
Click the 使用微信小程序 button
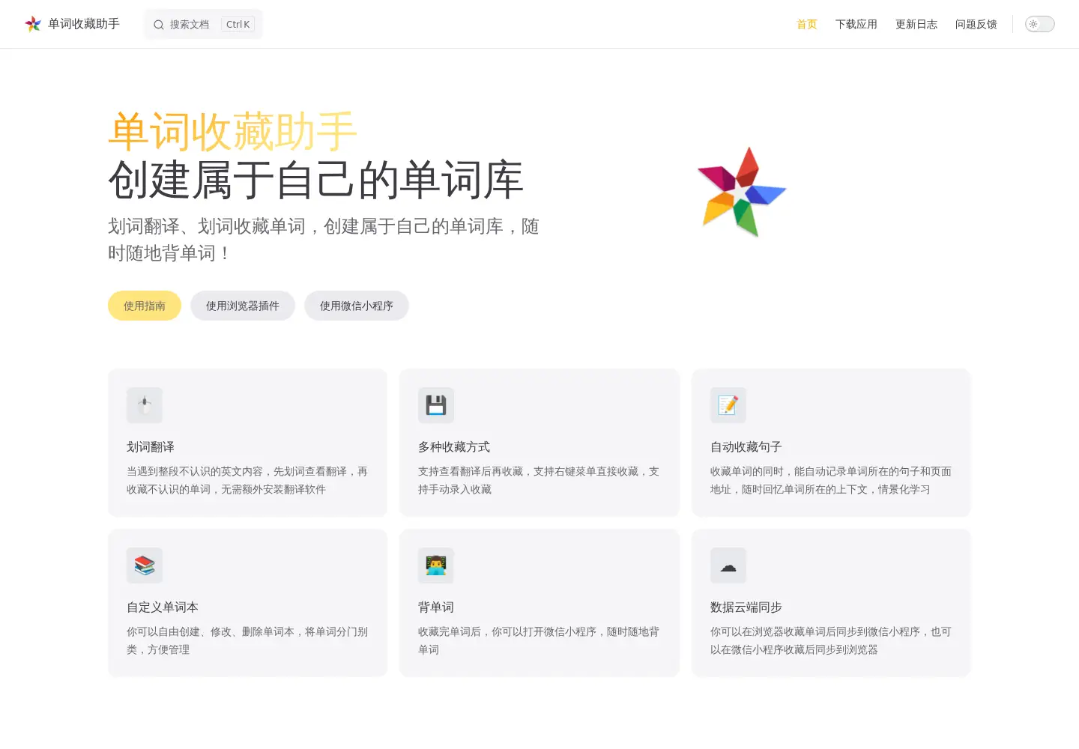coord(357,306)
